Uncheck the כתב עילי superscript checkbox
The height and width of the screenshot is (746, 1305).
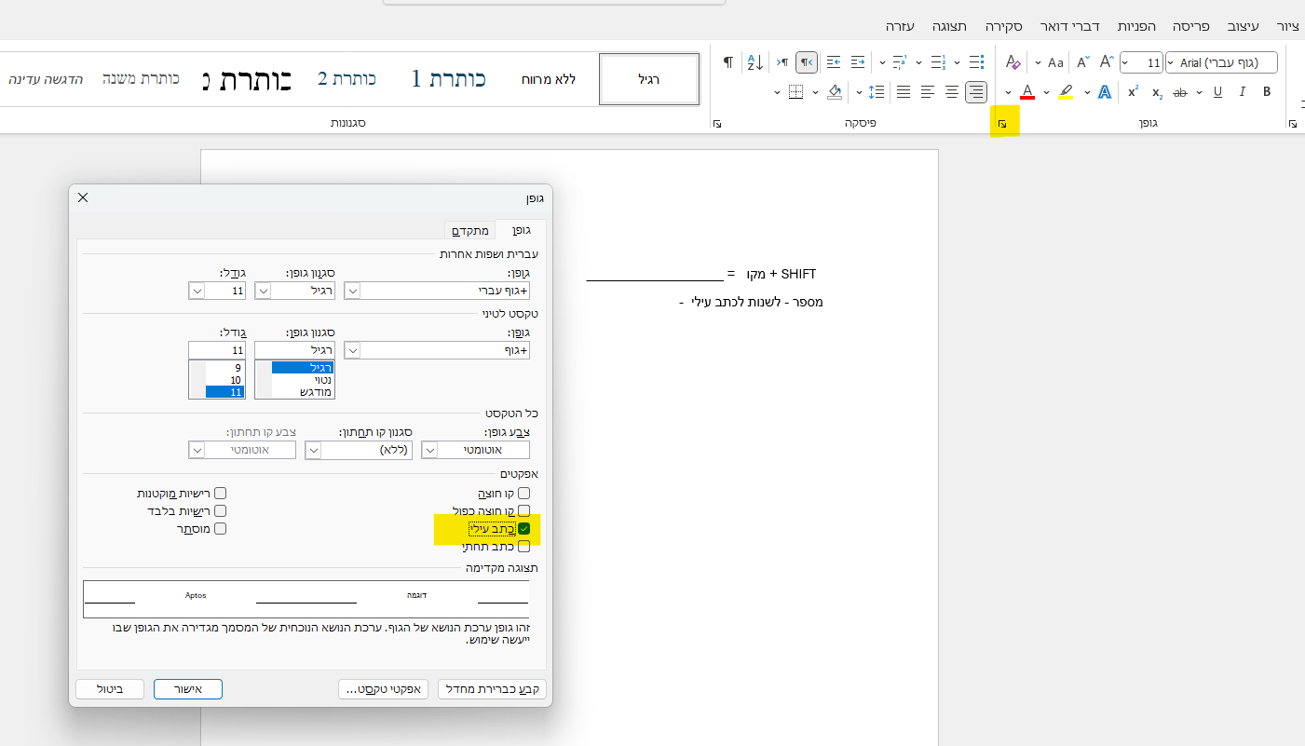[523, 529]
